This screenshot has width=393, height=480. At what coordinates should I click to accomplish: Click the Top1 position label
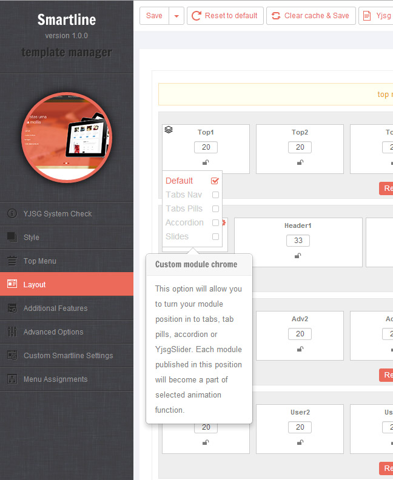tap(206, 132)
